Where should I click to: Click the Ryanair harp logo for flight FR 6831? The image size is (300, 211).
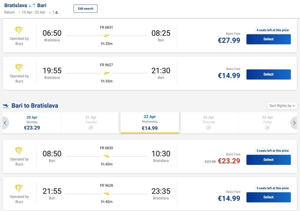pyautogui.click(x=19, y=31)
